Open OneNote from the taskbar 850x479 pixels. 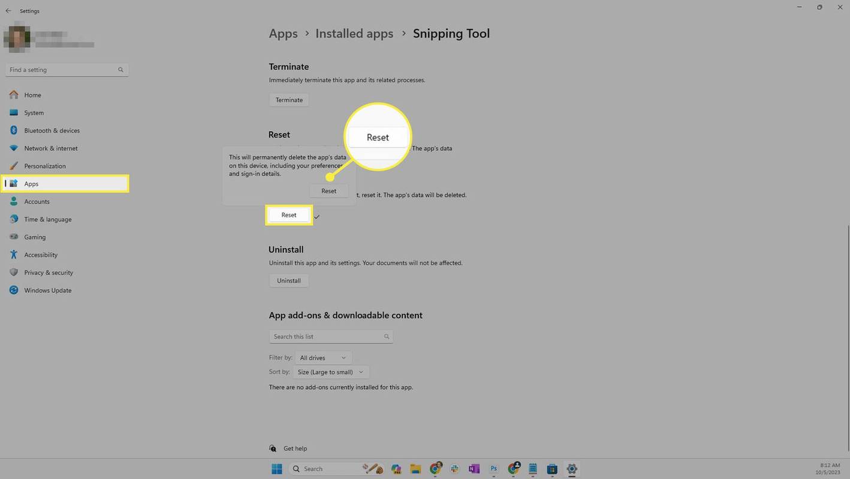tap(474, 469)
